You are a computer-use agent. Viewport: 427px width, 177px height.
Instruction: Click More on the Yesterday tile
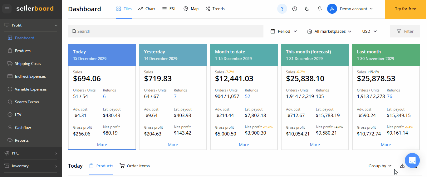tap(173, 145)
